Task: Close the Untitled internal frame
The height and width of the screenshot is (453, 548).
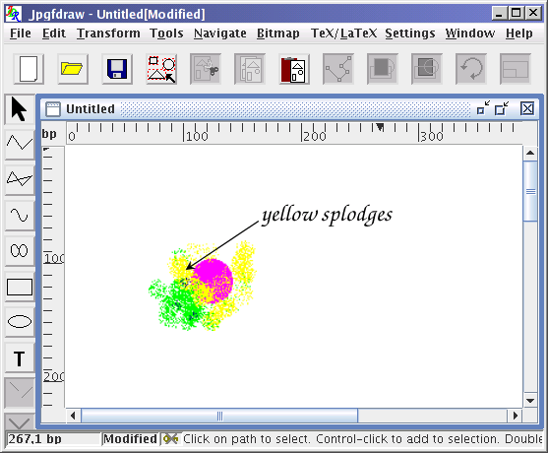Action: (x=527, y=108)
